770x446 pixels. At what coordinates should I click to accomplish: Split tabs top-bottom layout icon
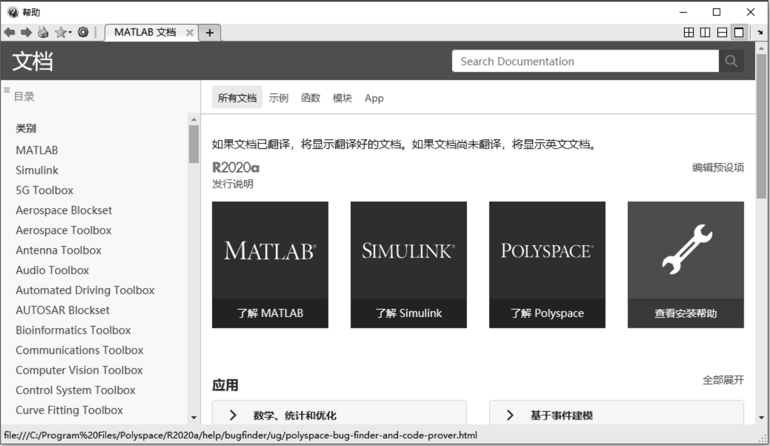pos(722,32)
